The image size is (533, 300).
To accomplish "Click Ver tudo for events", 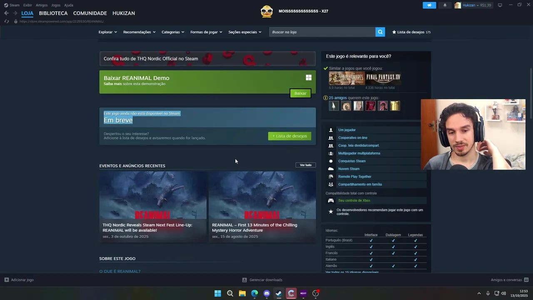I will point(306,165).
